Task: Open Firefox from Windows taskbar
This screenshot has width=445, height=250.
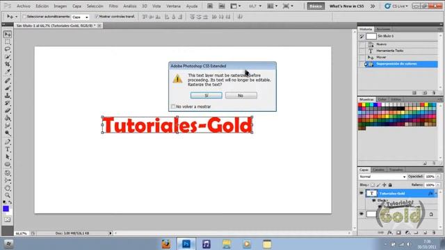Action: coord(166,244)
